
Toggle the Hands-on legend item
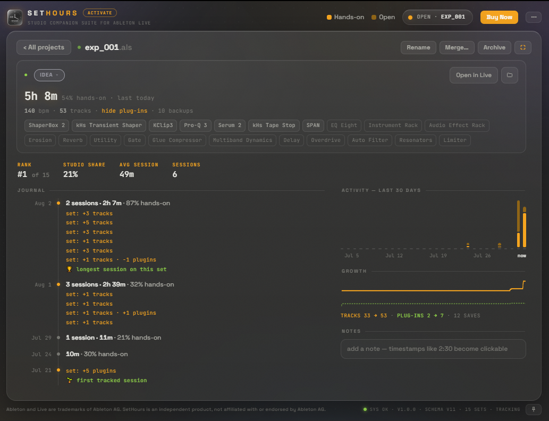[x=345, y=17]
